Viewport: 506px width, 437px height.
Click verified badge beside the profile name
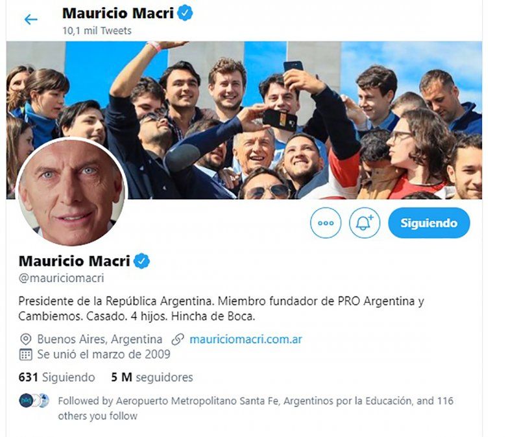pyautogui.click(x=141, y=261)
